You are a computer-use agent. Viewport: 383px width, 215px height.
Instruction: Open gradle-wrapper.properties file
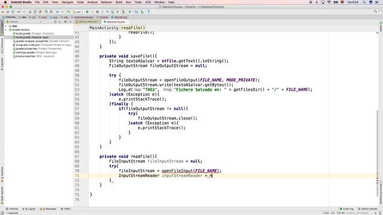coord(41,41)
